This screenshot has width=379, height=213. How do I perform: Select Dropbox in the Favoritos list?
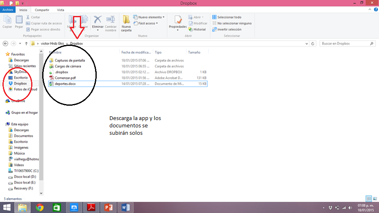point(20,83)
